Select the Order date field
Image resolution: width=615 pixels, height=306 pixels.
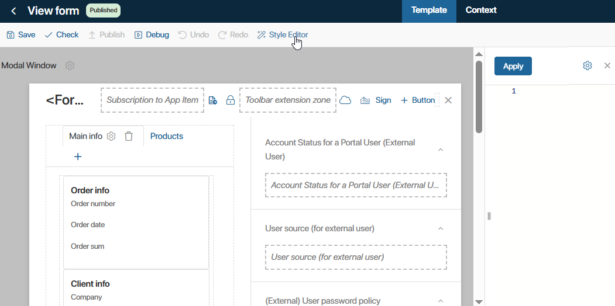point(88,225)
